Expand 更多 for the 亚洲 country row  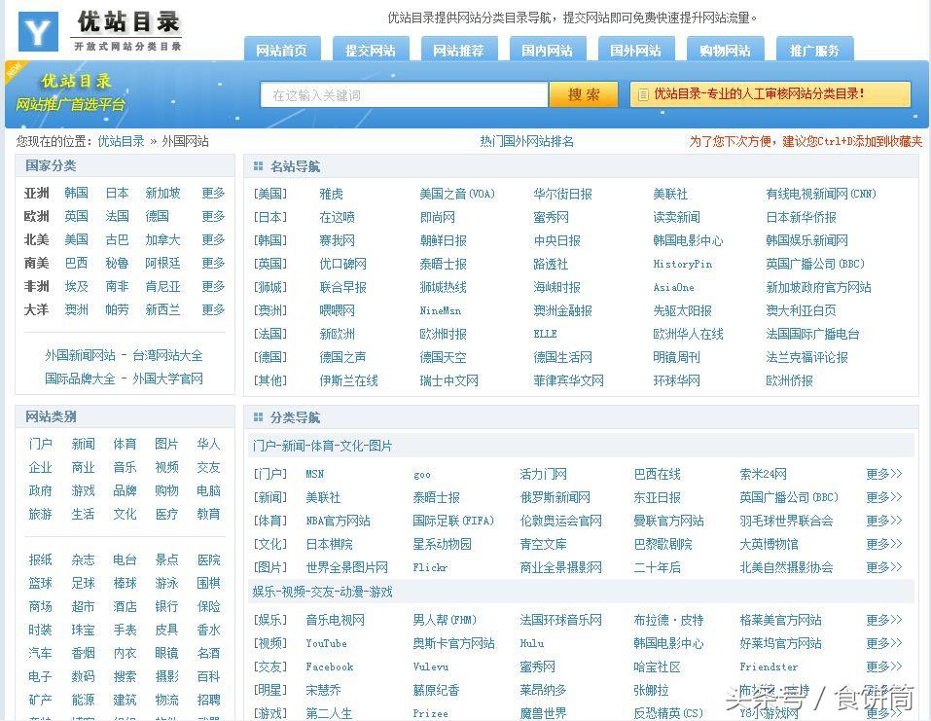(213, 193)
